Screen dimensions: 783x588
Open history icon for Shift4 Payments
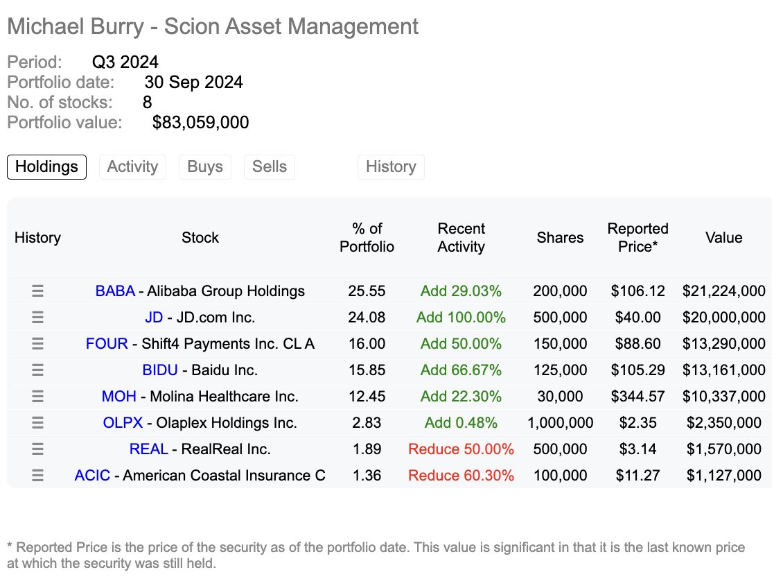pyautogui.click(x=37, y=343)
